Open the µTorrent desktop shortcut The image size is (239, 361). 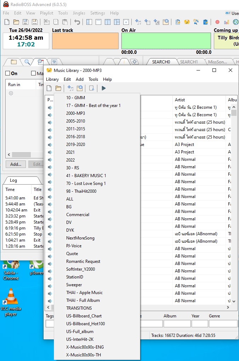(x=37, y=268)
